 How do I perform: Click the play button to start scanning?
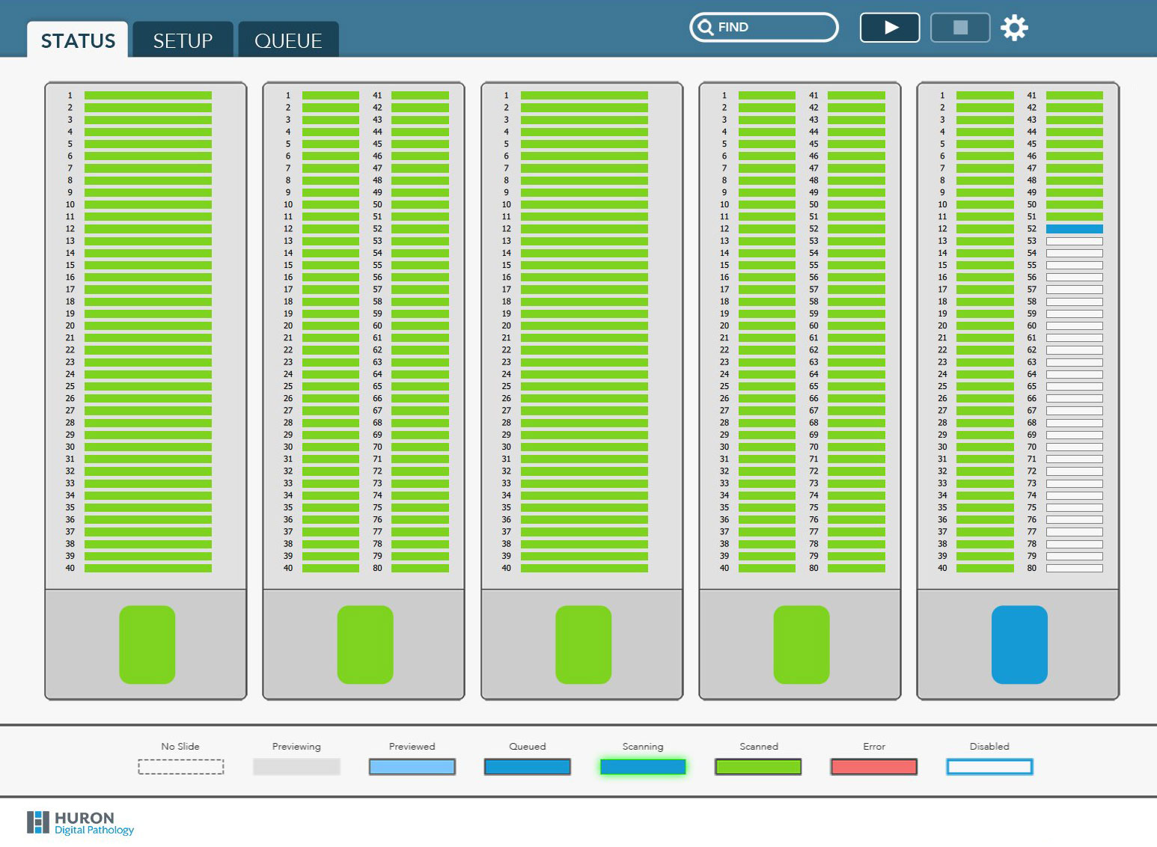point(889,28)
